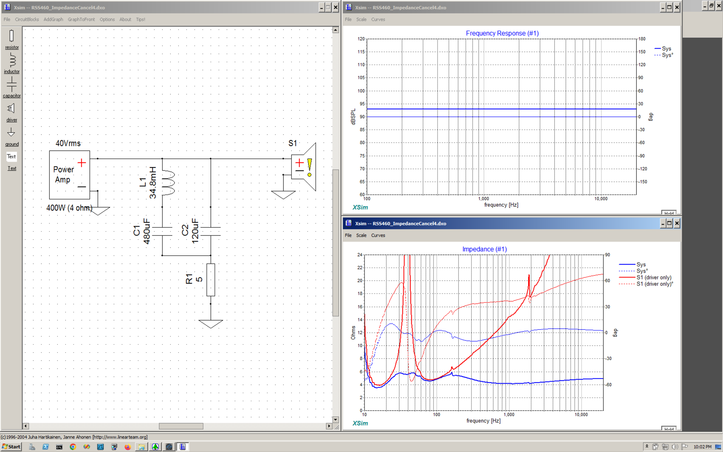
Task: Switch to green tree app in taskbar
Action: (155, 447)
